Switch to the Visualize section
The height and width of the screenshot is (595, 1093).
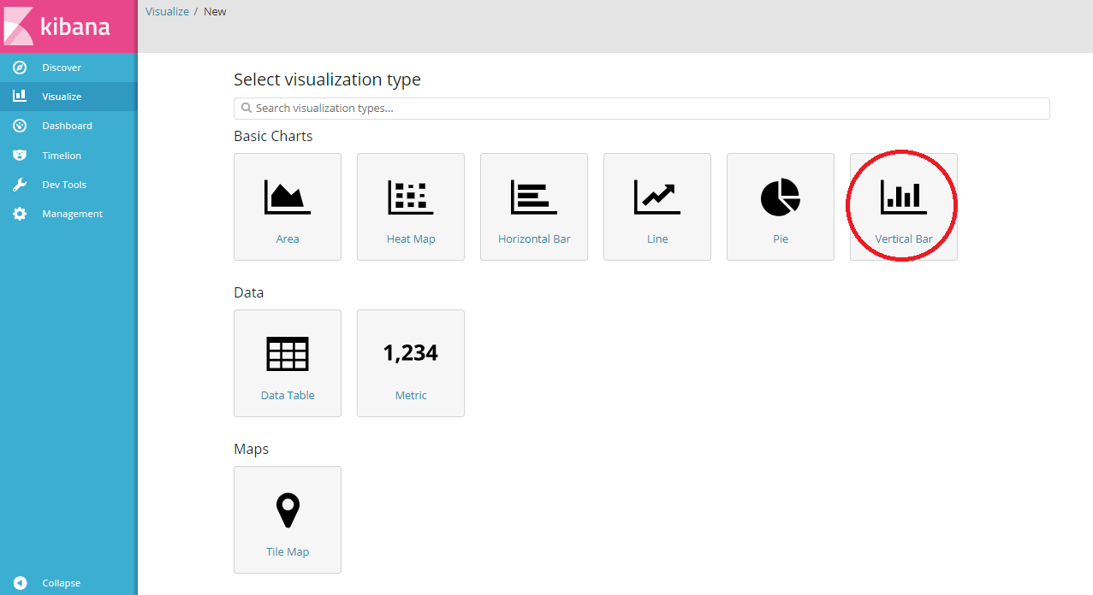[x=60, y=96]
